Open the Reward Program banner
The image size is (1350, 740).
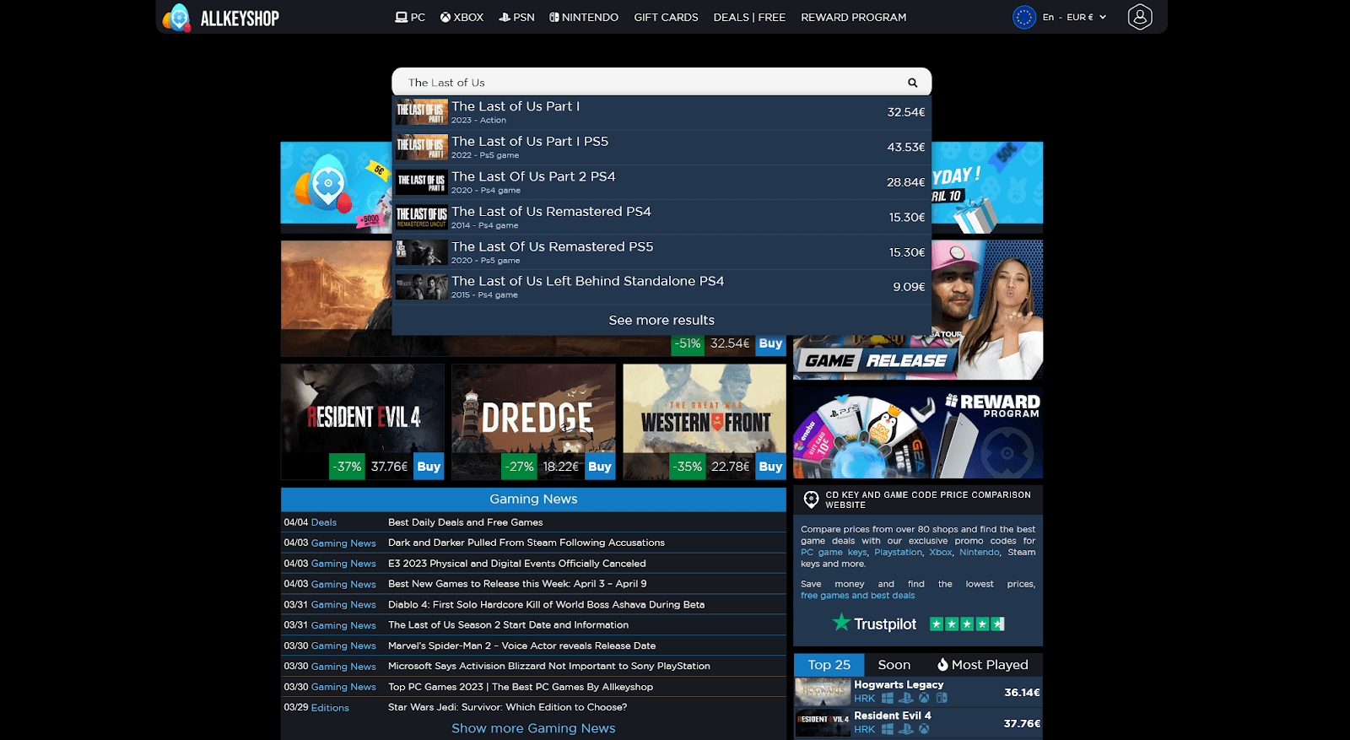917,432
